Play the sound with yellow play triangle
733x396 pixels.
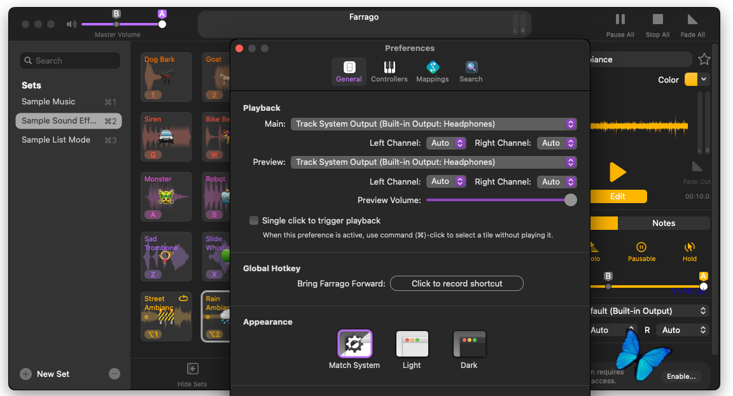[618, 172]
